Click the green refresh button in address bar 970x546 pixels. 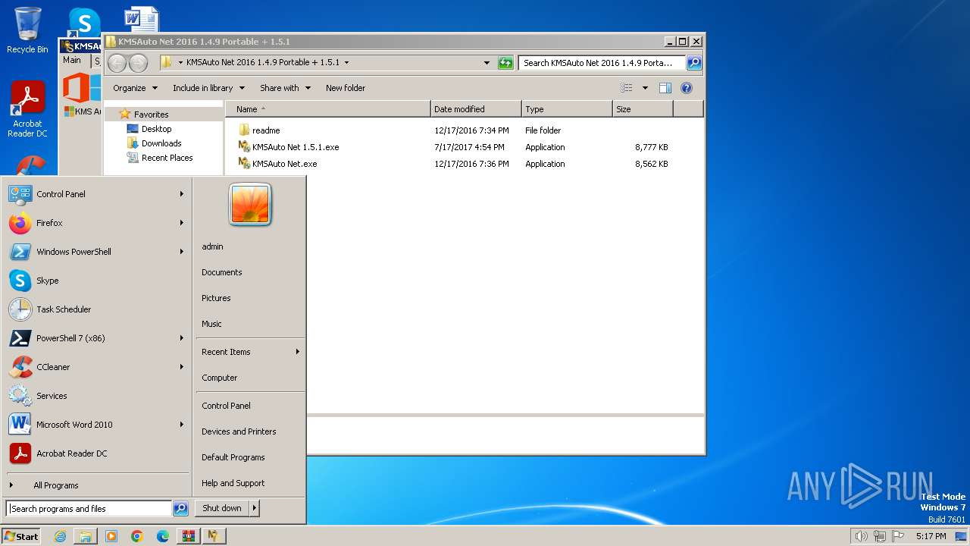(x=505, y=63)
